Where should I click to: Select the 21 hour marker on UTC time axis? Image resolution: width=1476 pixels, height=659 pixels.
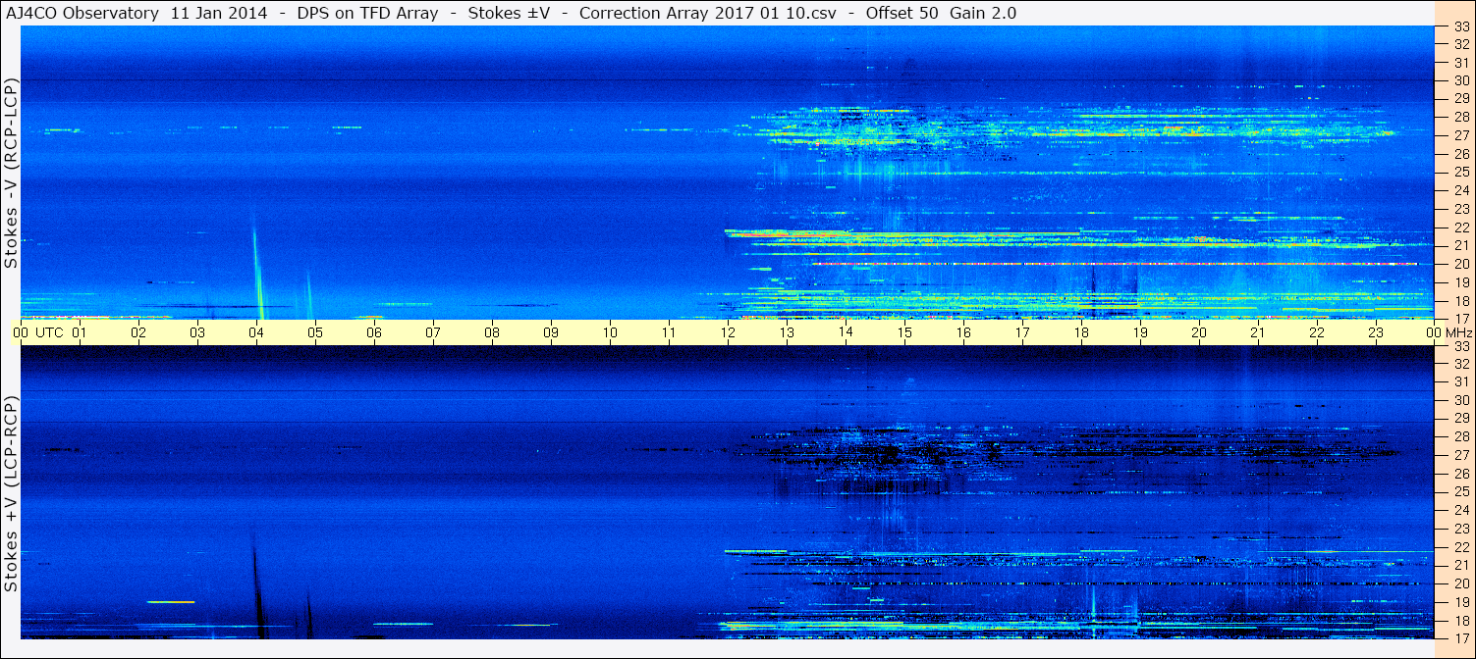(x=1258, y=332)
